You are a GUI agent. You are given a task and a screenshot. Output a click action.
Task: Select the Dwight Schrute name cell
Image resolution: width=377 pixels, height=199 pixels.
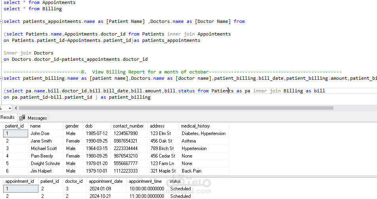[x=44, y=163]
